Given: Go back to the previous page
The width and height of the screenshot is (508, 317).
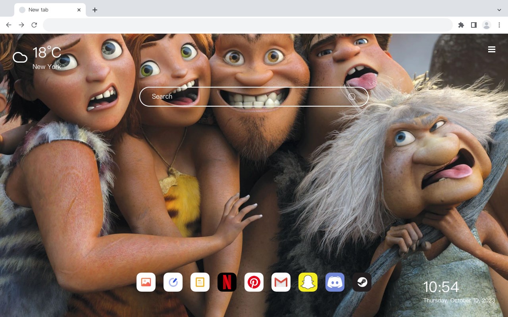Looking at the screenshot, I should [x=9, y=25].
